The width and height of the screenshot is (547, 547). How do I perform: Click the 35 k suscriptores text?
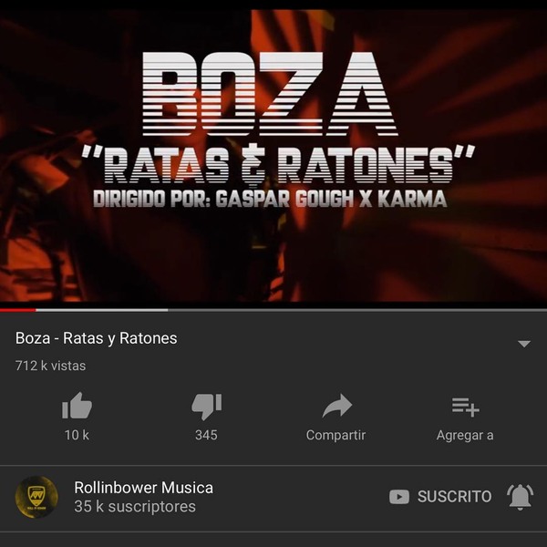pyautogui.click(x=135, y=507)
